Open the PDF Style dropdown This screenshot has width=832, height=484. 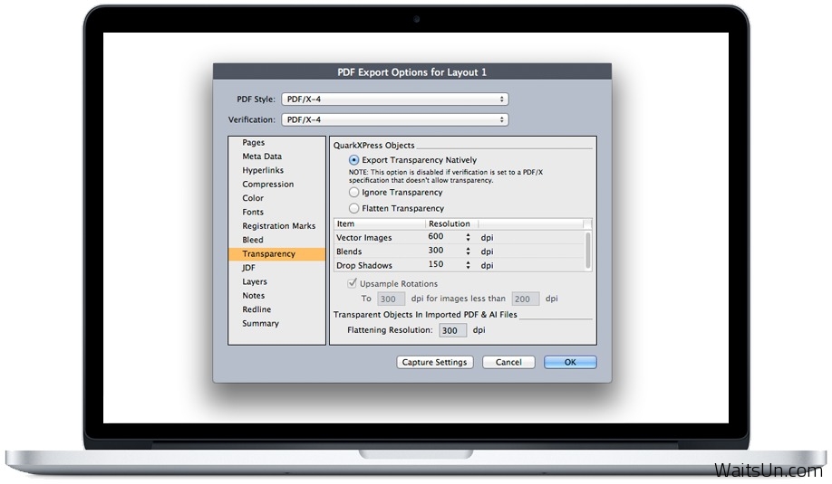coord(394,100)
